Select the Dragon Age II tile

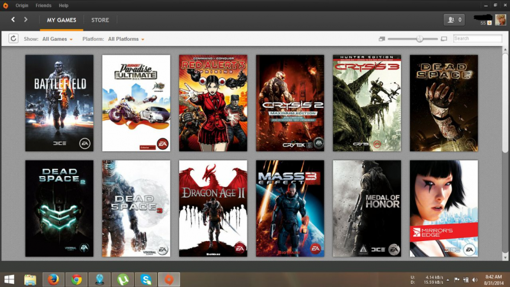pyautogui.click(x=213, y=209)
